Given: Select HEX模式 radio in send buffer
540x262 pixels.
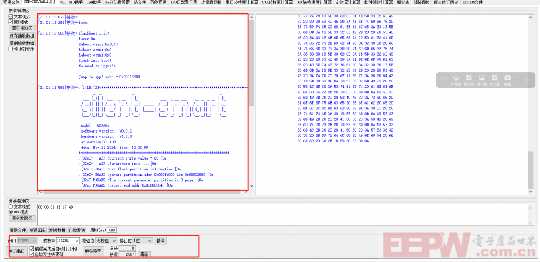Looking at the screenshot, I should pos(11,212).
